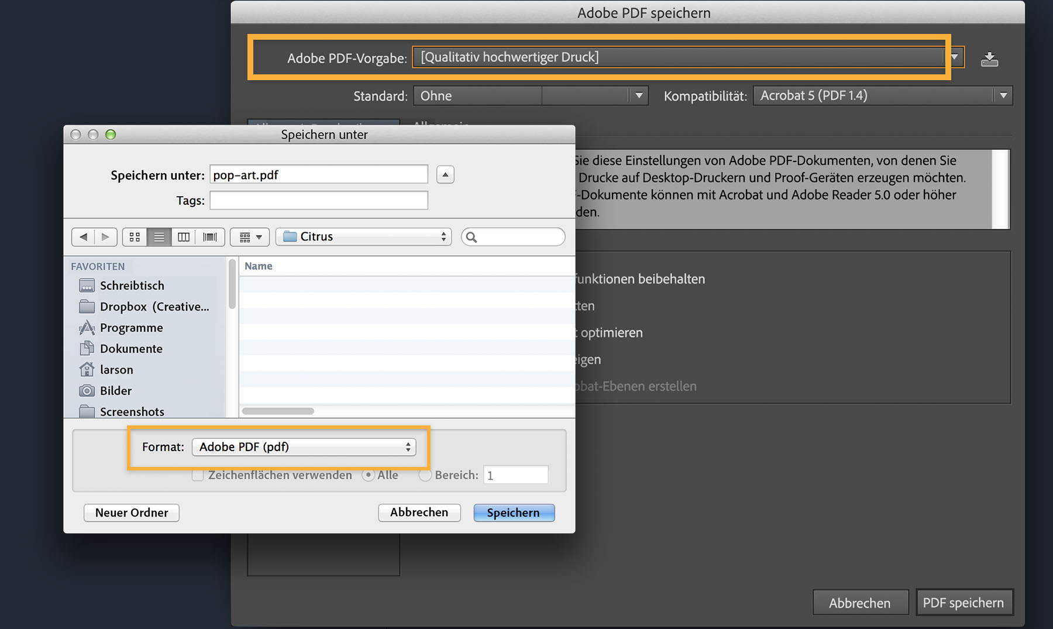Open the Citrus folder location dropdown
The width and height of the screenshot is (1053, 629).
[x=364, y=237]
